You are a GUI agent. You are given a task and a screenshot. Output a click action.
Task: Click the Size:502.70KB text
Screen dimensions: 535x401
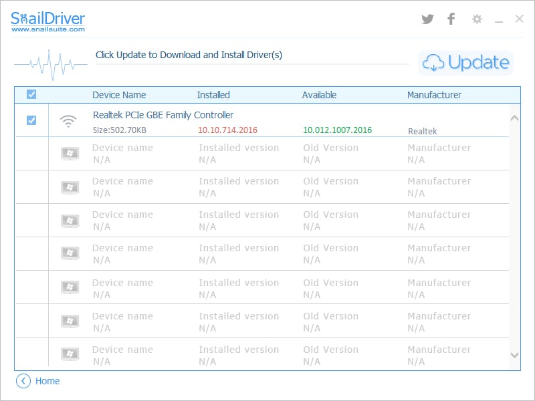tap(120, 130)
